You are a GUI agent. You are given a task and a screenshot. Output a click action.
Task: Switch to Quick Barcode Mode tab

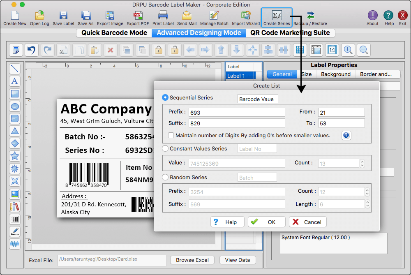(x=114, y=33)
